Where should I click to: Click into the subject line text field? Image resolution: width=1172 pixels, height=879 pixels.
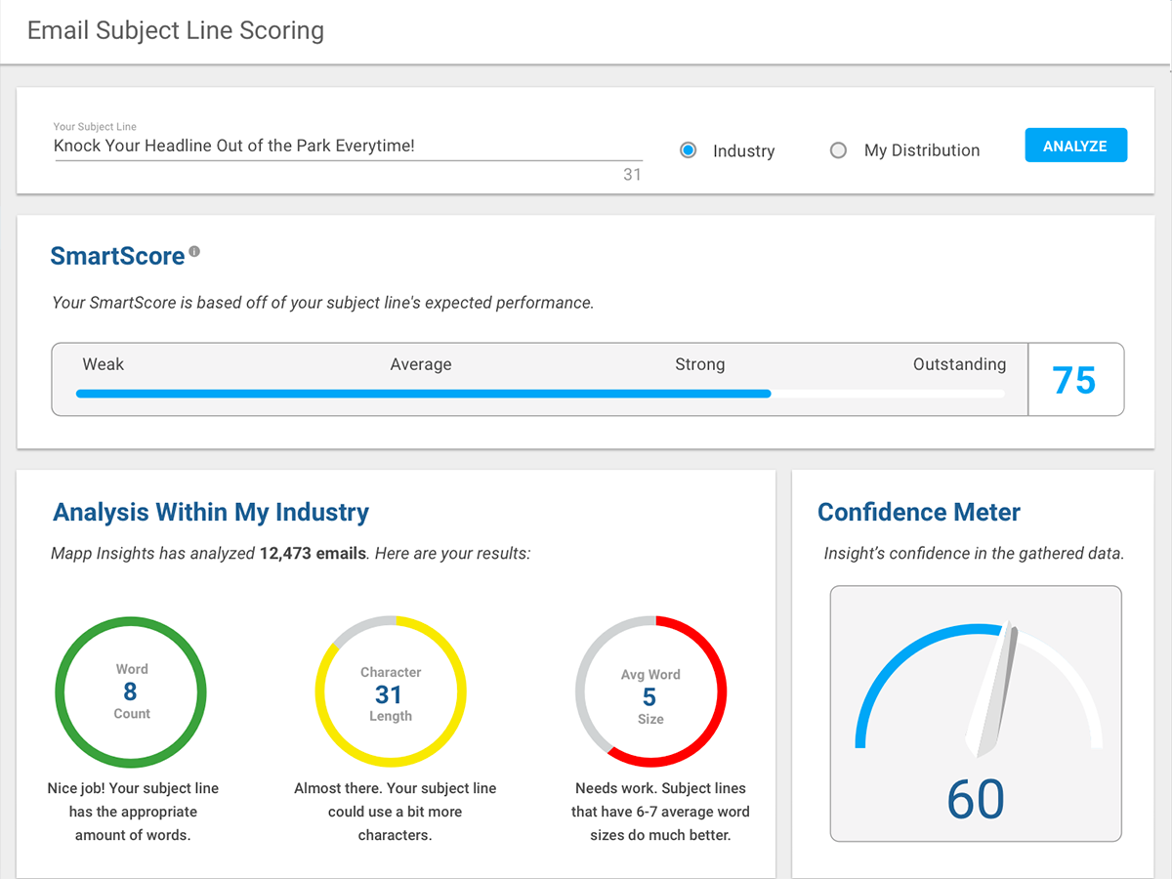(347, 146)
